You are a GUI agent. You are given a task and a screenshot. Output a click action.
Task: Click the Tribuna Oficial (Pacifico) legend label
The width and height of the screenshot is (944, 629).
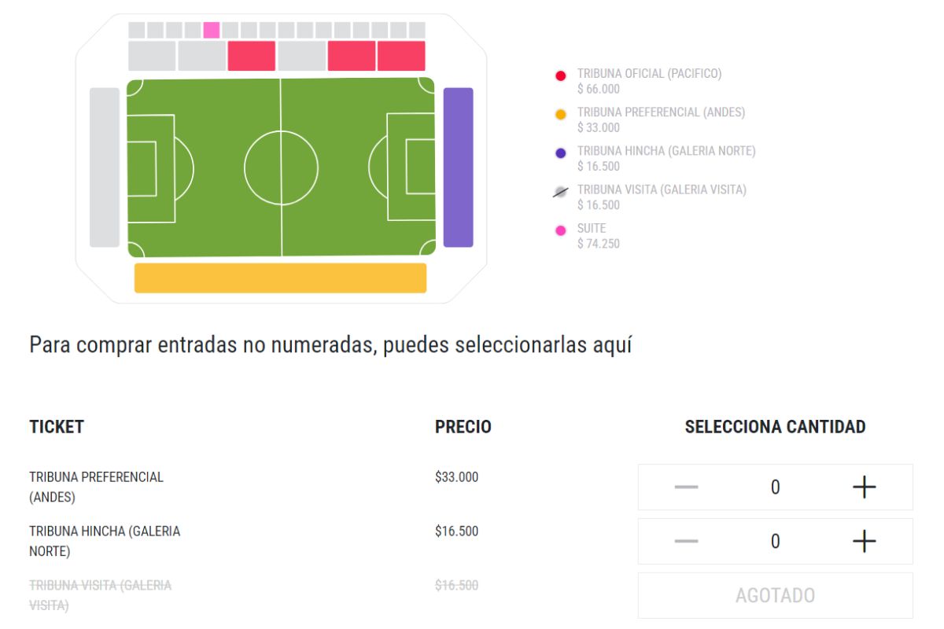[x=649, y=74]
